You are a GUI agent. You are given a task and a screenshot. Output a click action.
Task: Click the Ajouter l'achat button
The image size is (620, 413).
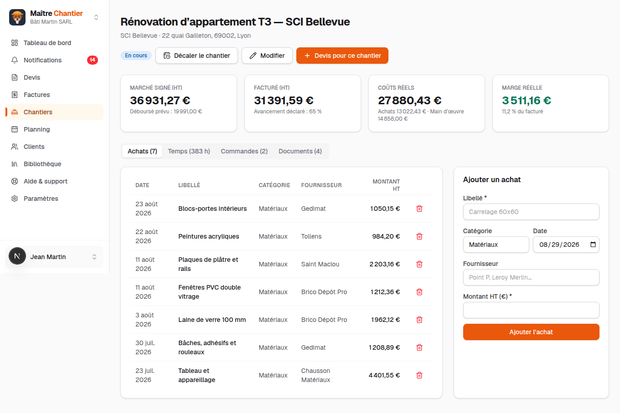pos(531,332)
